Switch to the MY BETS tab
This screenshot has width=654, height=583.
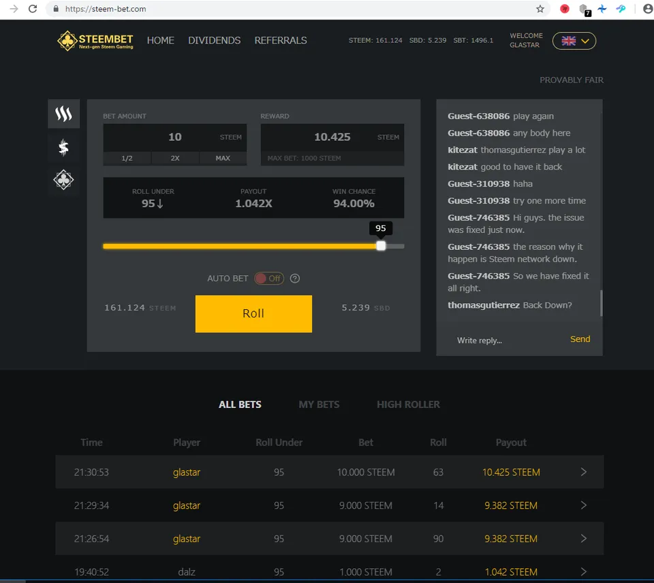tap(319, 405)
